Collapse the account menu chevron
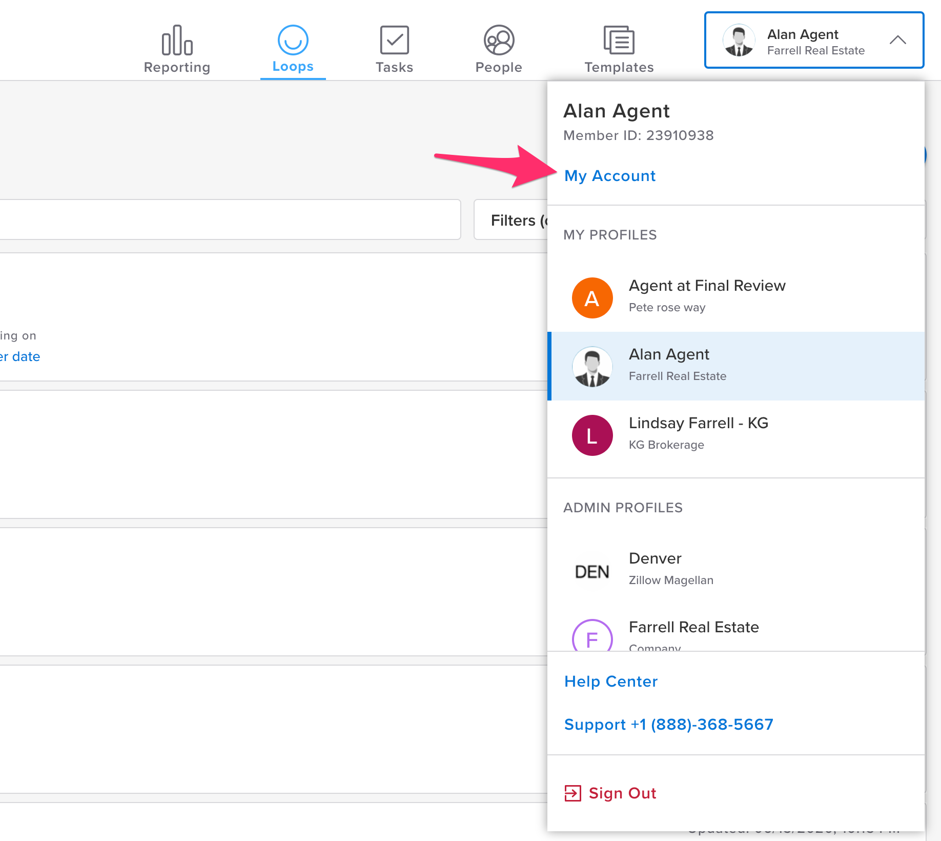 coord(897,40)
